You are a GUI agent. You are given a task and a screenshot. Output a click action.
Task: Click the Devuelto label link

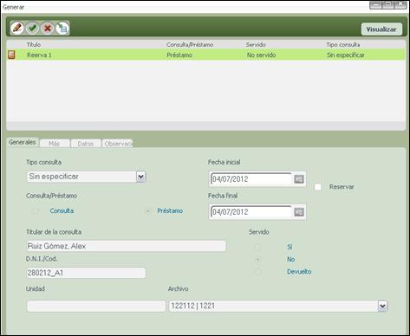(299, 272)
